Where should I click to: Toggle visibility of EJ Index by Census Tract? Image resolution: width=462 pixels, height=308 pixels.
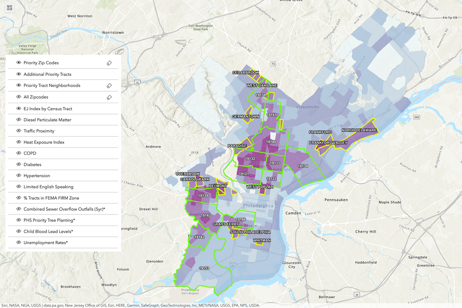(x=18, y=108)
